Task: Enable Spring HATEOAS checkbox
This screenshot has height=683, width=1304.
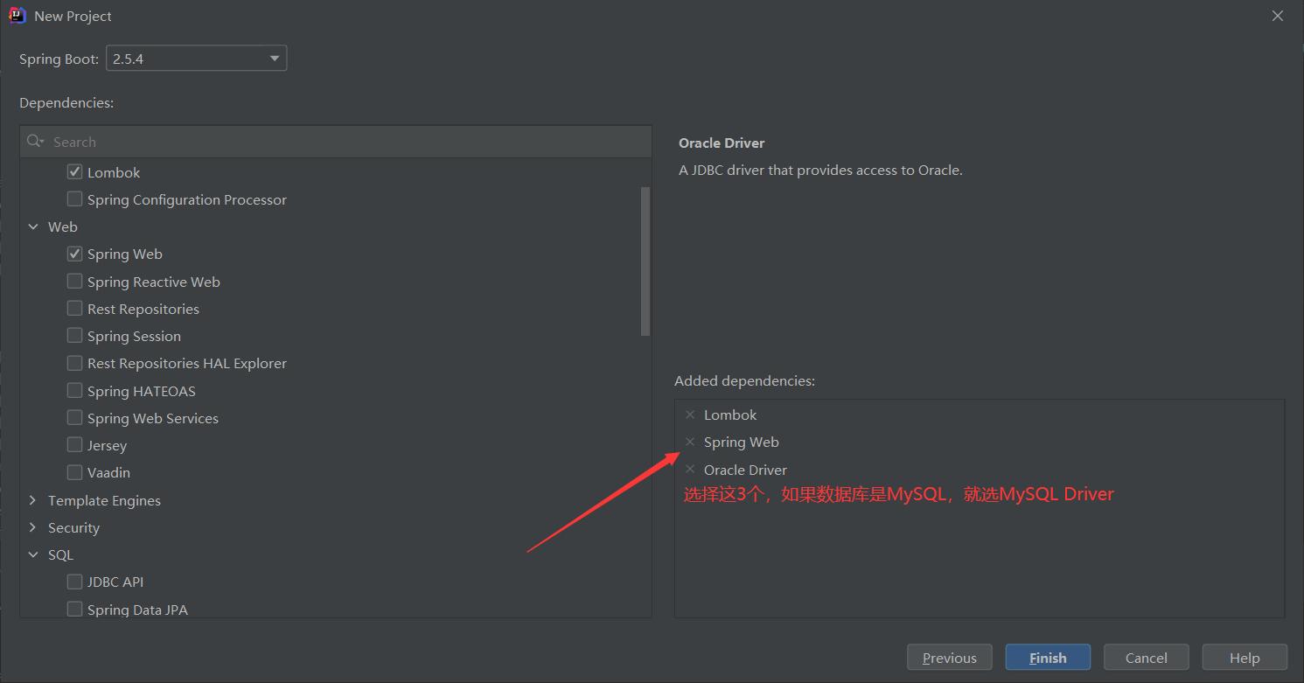Action: coord(74,391)
